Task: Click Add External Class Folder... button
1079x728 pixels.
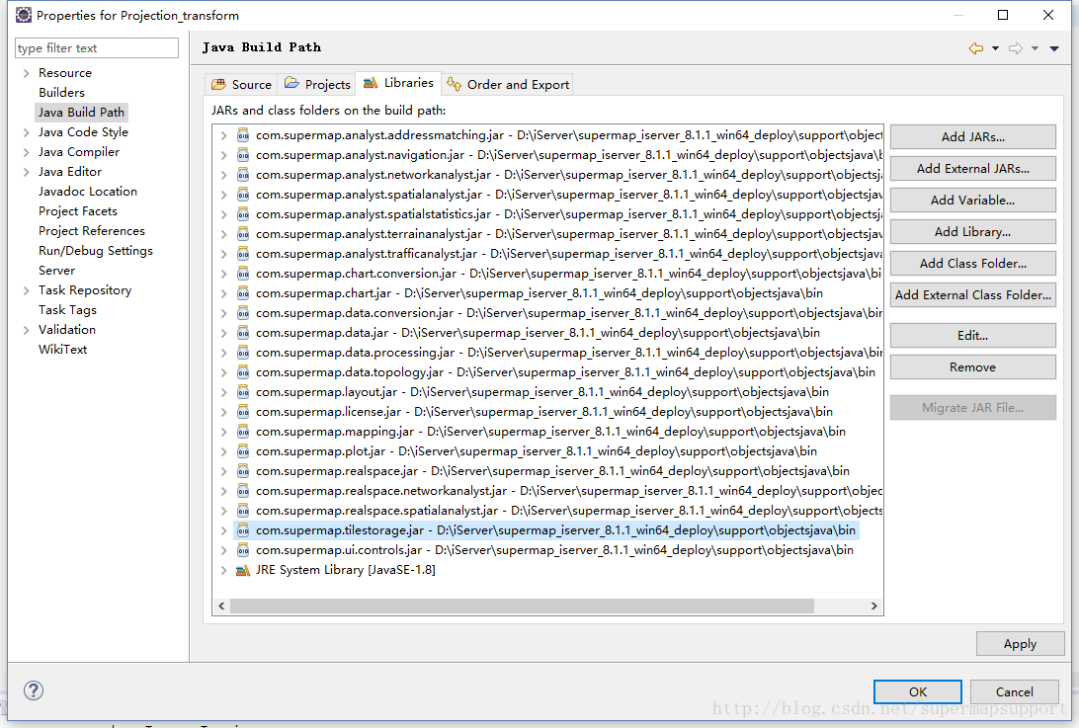Action: tap(973, 295)
